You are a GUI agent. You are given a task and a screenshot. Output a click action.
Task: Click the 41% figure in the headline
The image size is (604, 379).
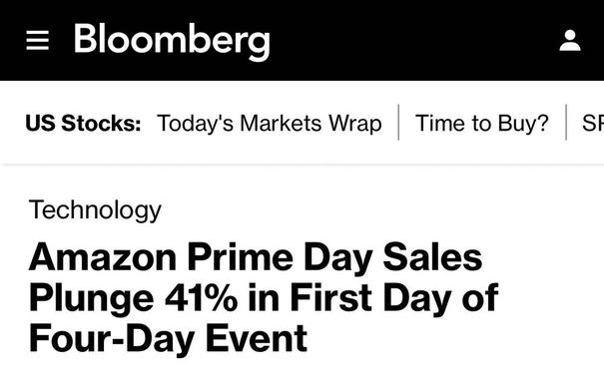[x=201, y=297]
